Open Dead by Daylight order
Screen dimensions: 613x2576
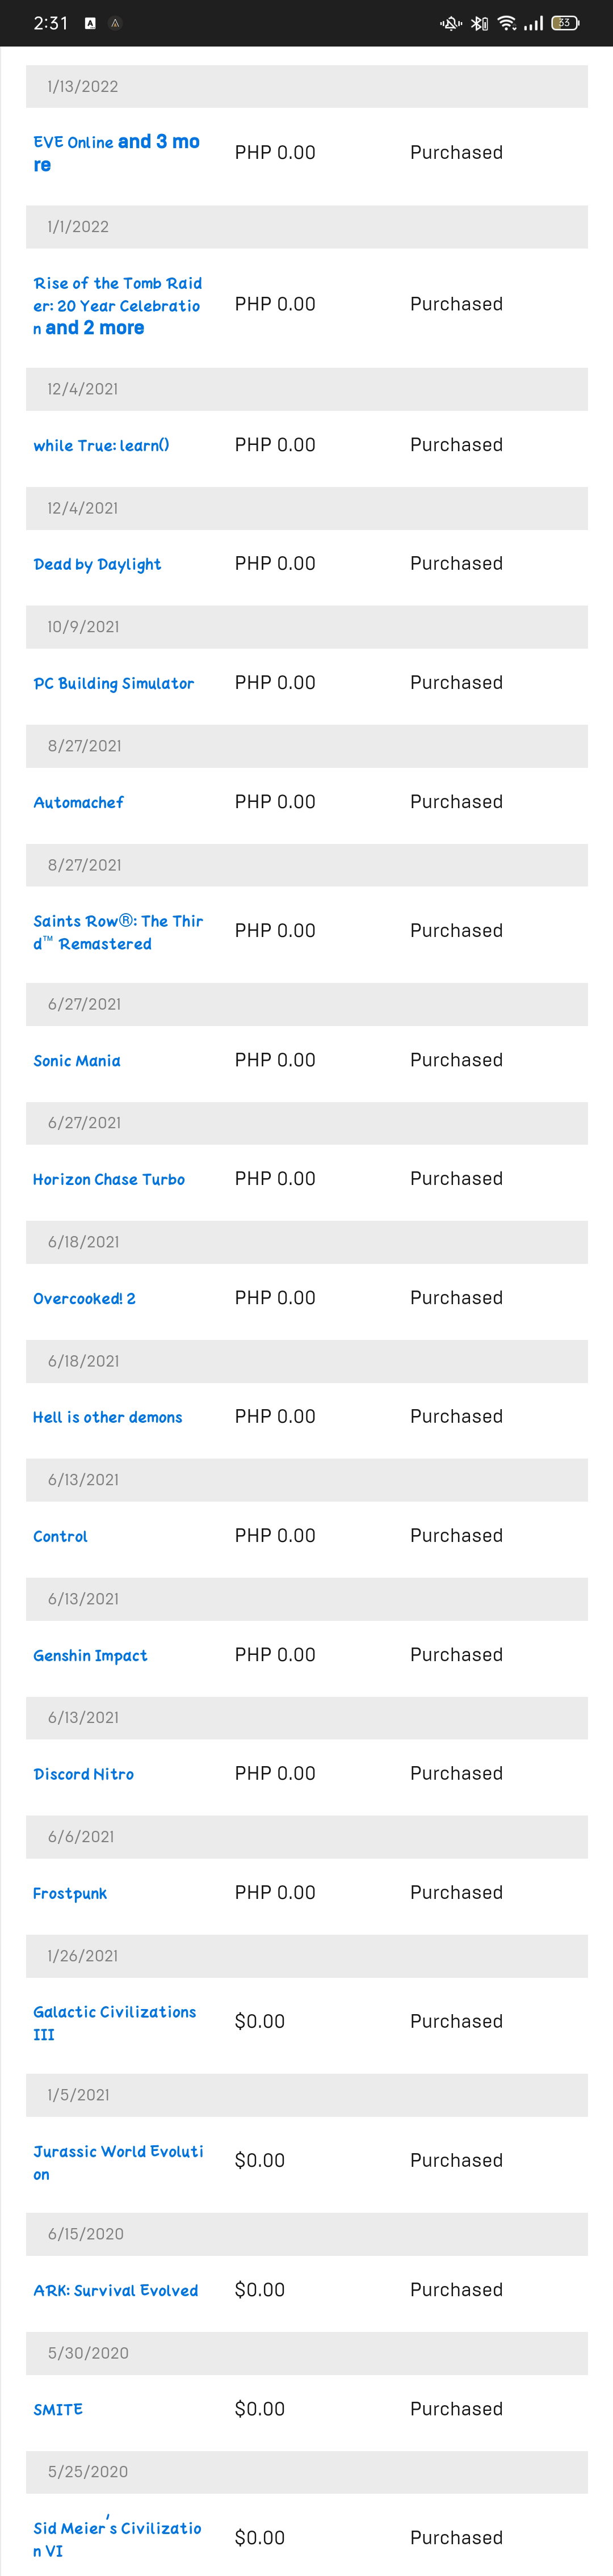coord(97,564)
